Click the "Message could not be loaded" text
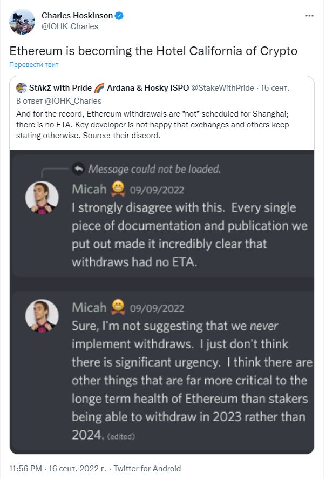The height and width of the screenshot is (479, 326). 154,169
